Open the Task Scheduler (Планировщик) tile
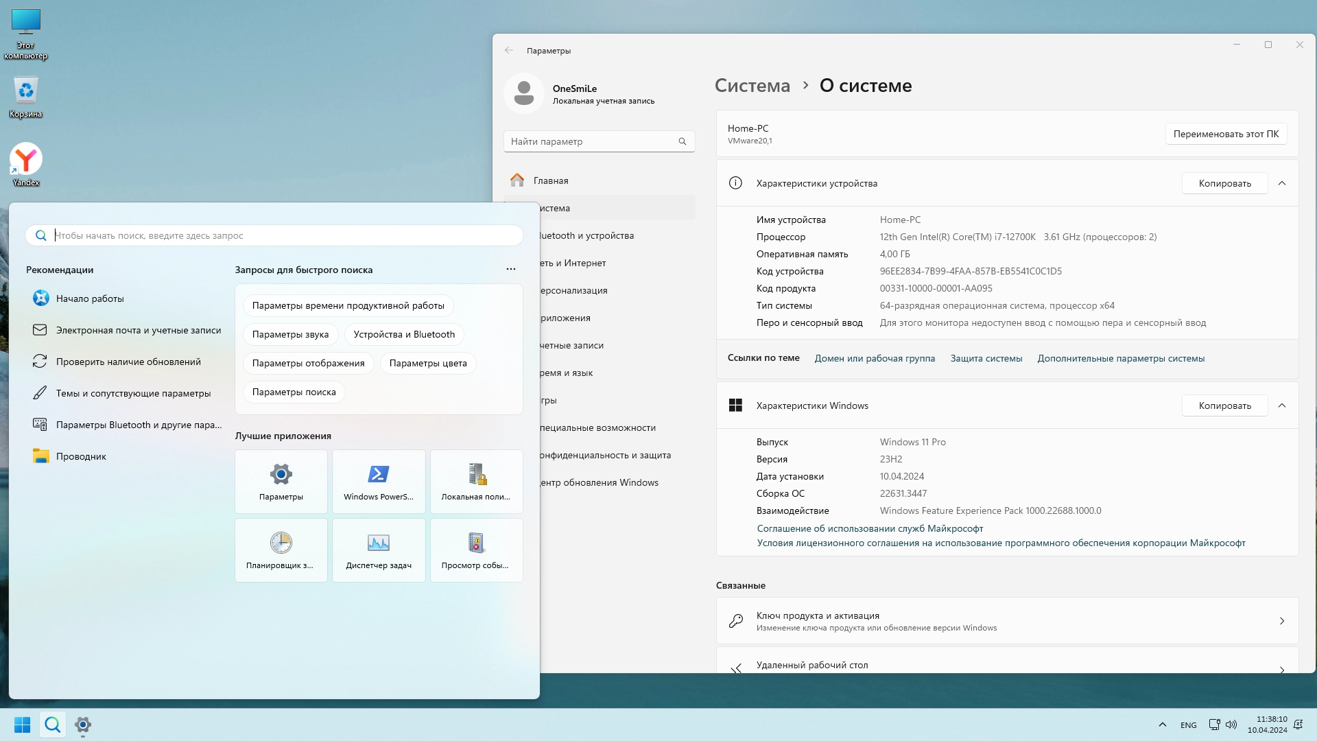Image resolution: width=1317 pixels, height=741 pixels. tap(281, 550)
